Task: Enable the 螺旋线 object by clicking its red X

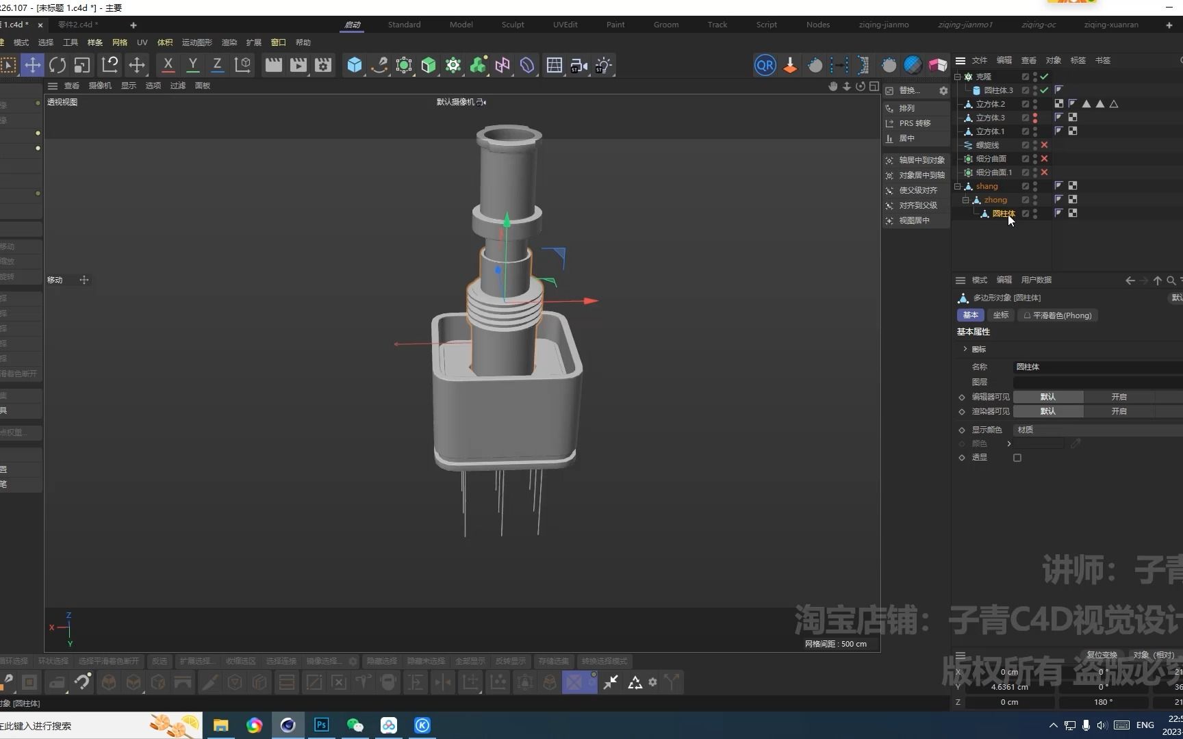Action: (x=1044, y=145)
